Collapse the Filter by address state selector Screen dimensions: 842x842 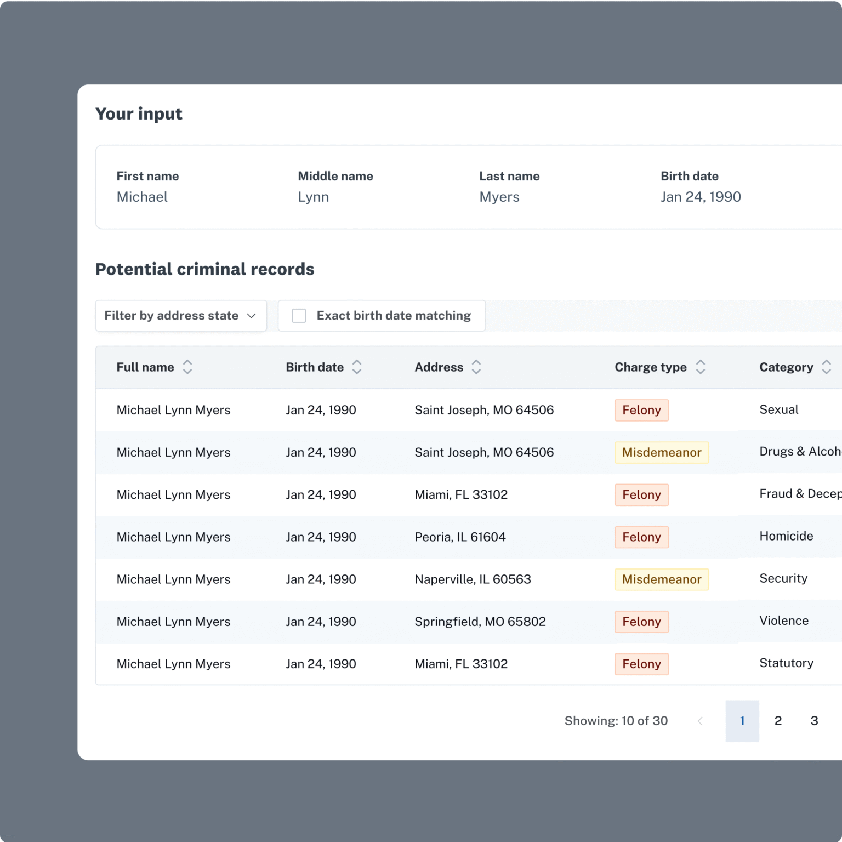tap(181, 315)
